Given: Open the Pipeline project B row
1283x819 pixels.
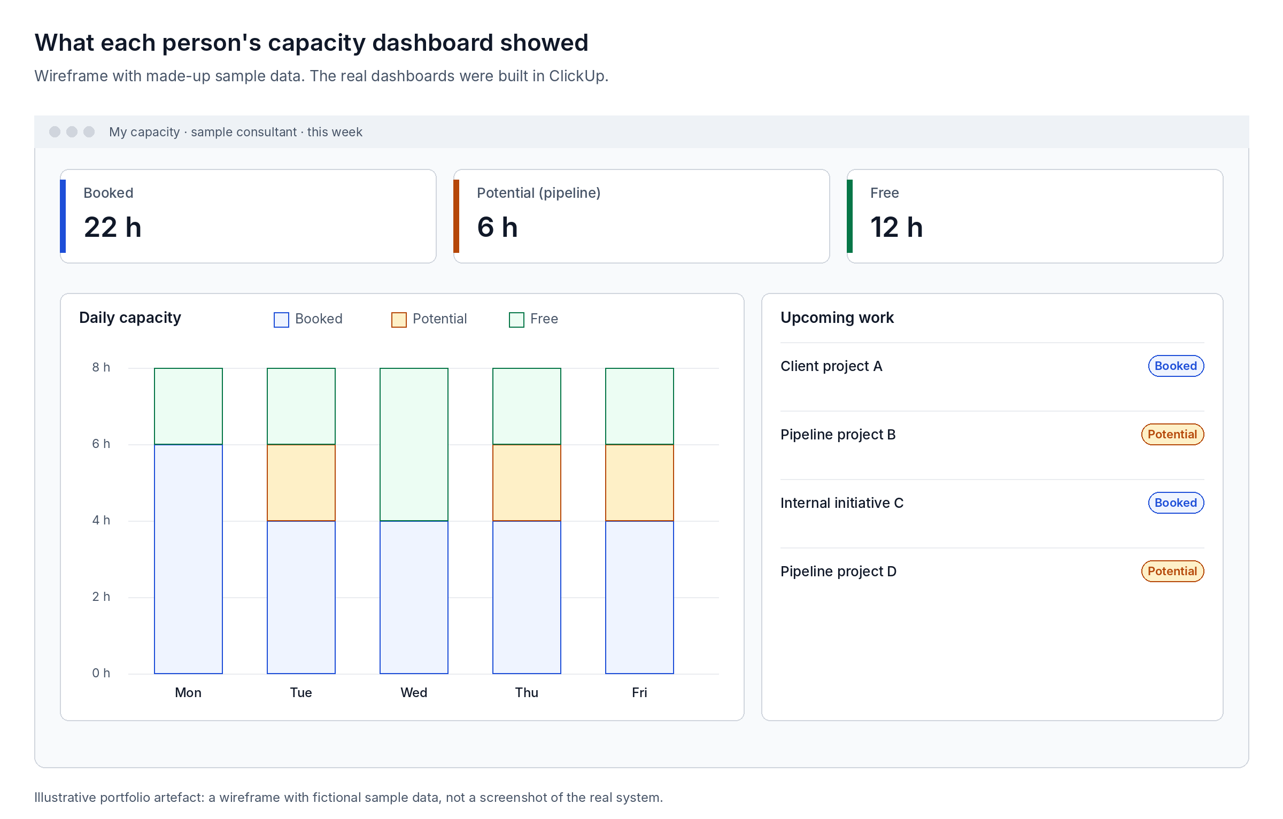Looking at the screenshot, I should (x=992, y=445).
